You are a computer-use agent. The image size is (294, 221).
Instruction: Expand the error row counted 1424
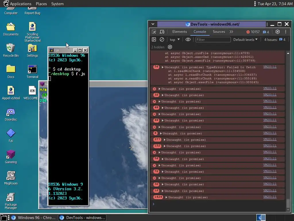tap(166, 197)
